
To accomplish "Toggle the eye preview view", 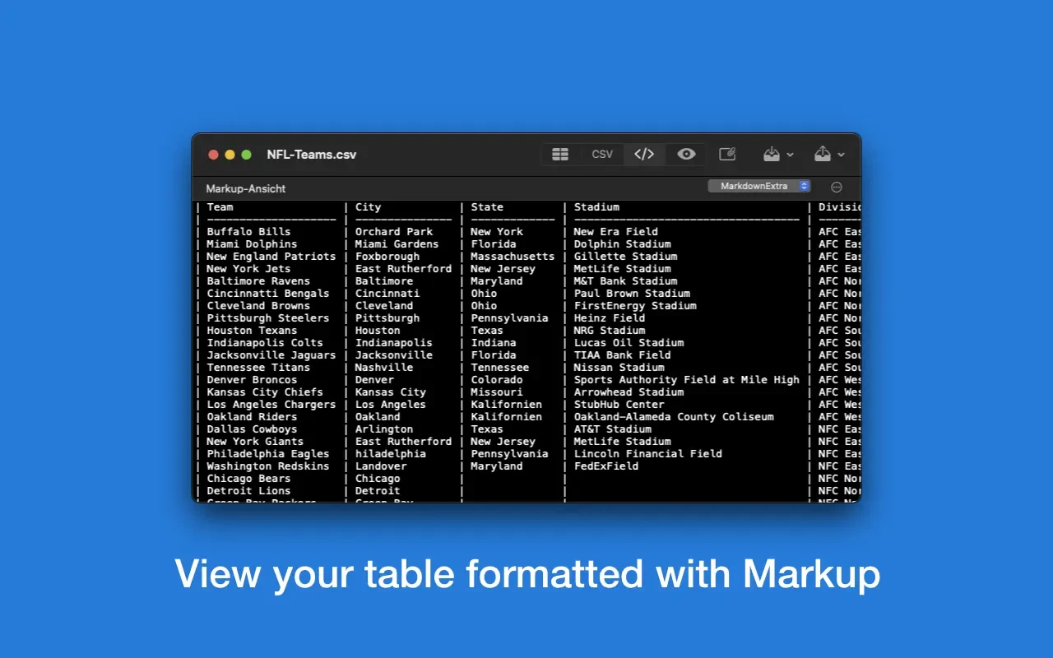I will coord(686,154).
